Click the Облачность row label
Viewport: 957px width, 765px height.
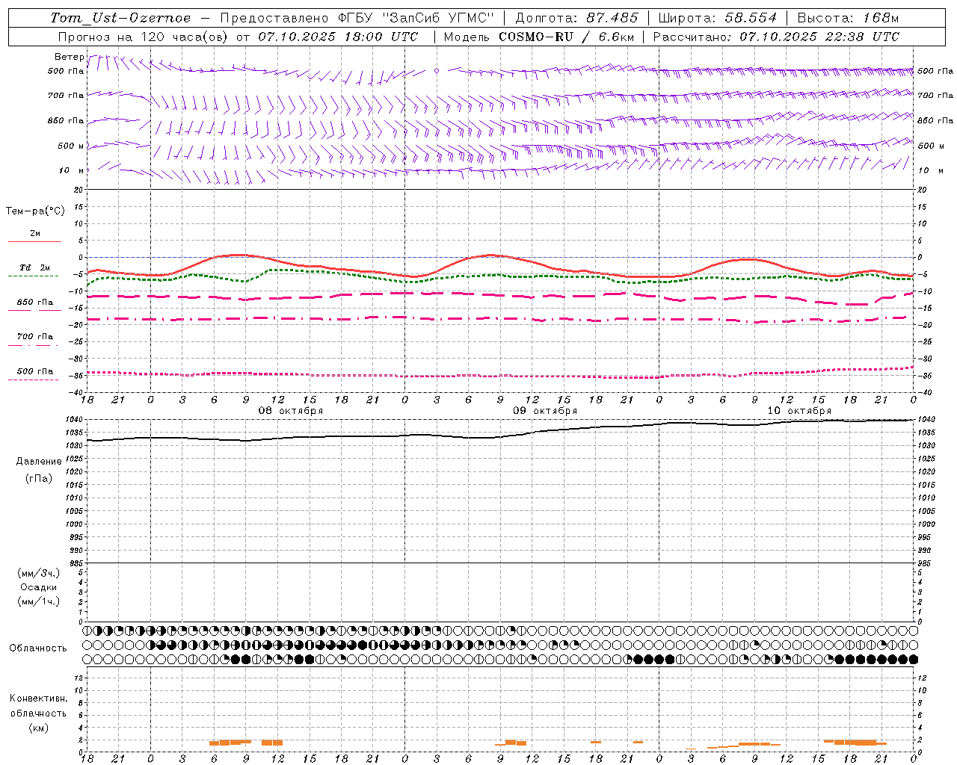point(38,648)
